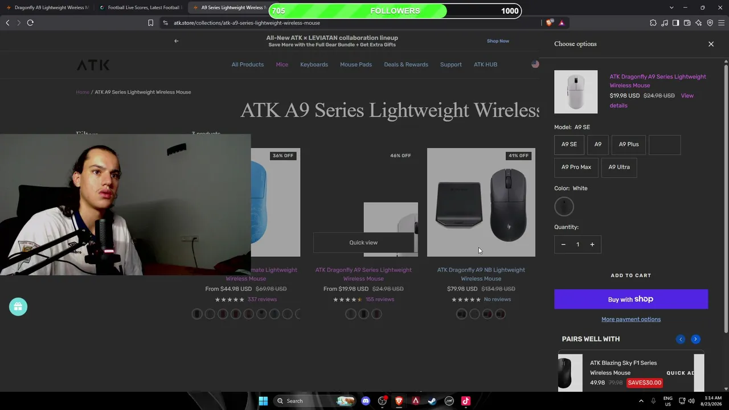Click the Buy with Shop button
729x410 pixels.
coord(631,300)
